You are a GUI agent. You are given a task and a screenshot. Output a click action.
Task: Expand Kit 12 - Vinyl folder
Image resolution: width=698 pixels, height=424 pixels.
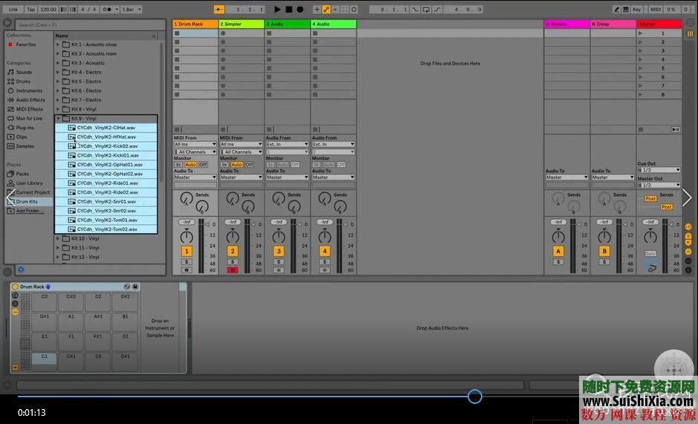(x=58, y=257)
